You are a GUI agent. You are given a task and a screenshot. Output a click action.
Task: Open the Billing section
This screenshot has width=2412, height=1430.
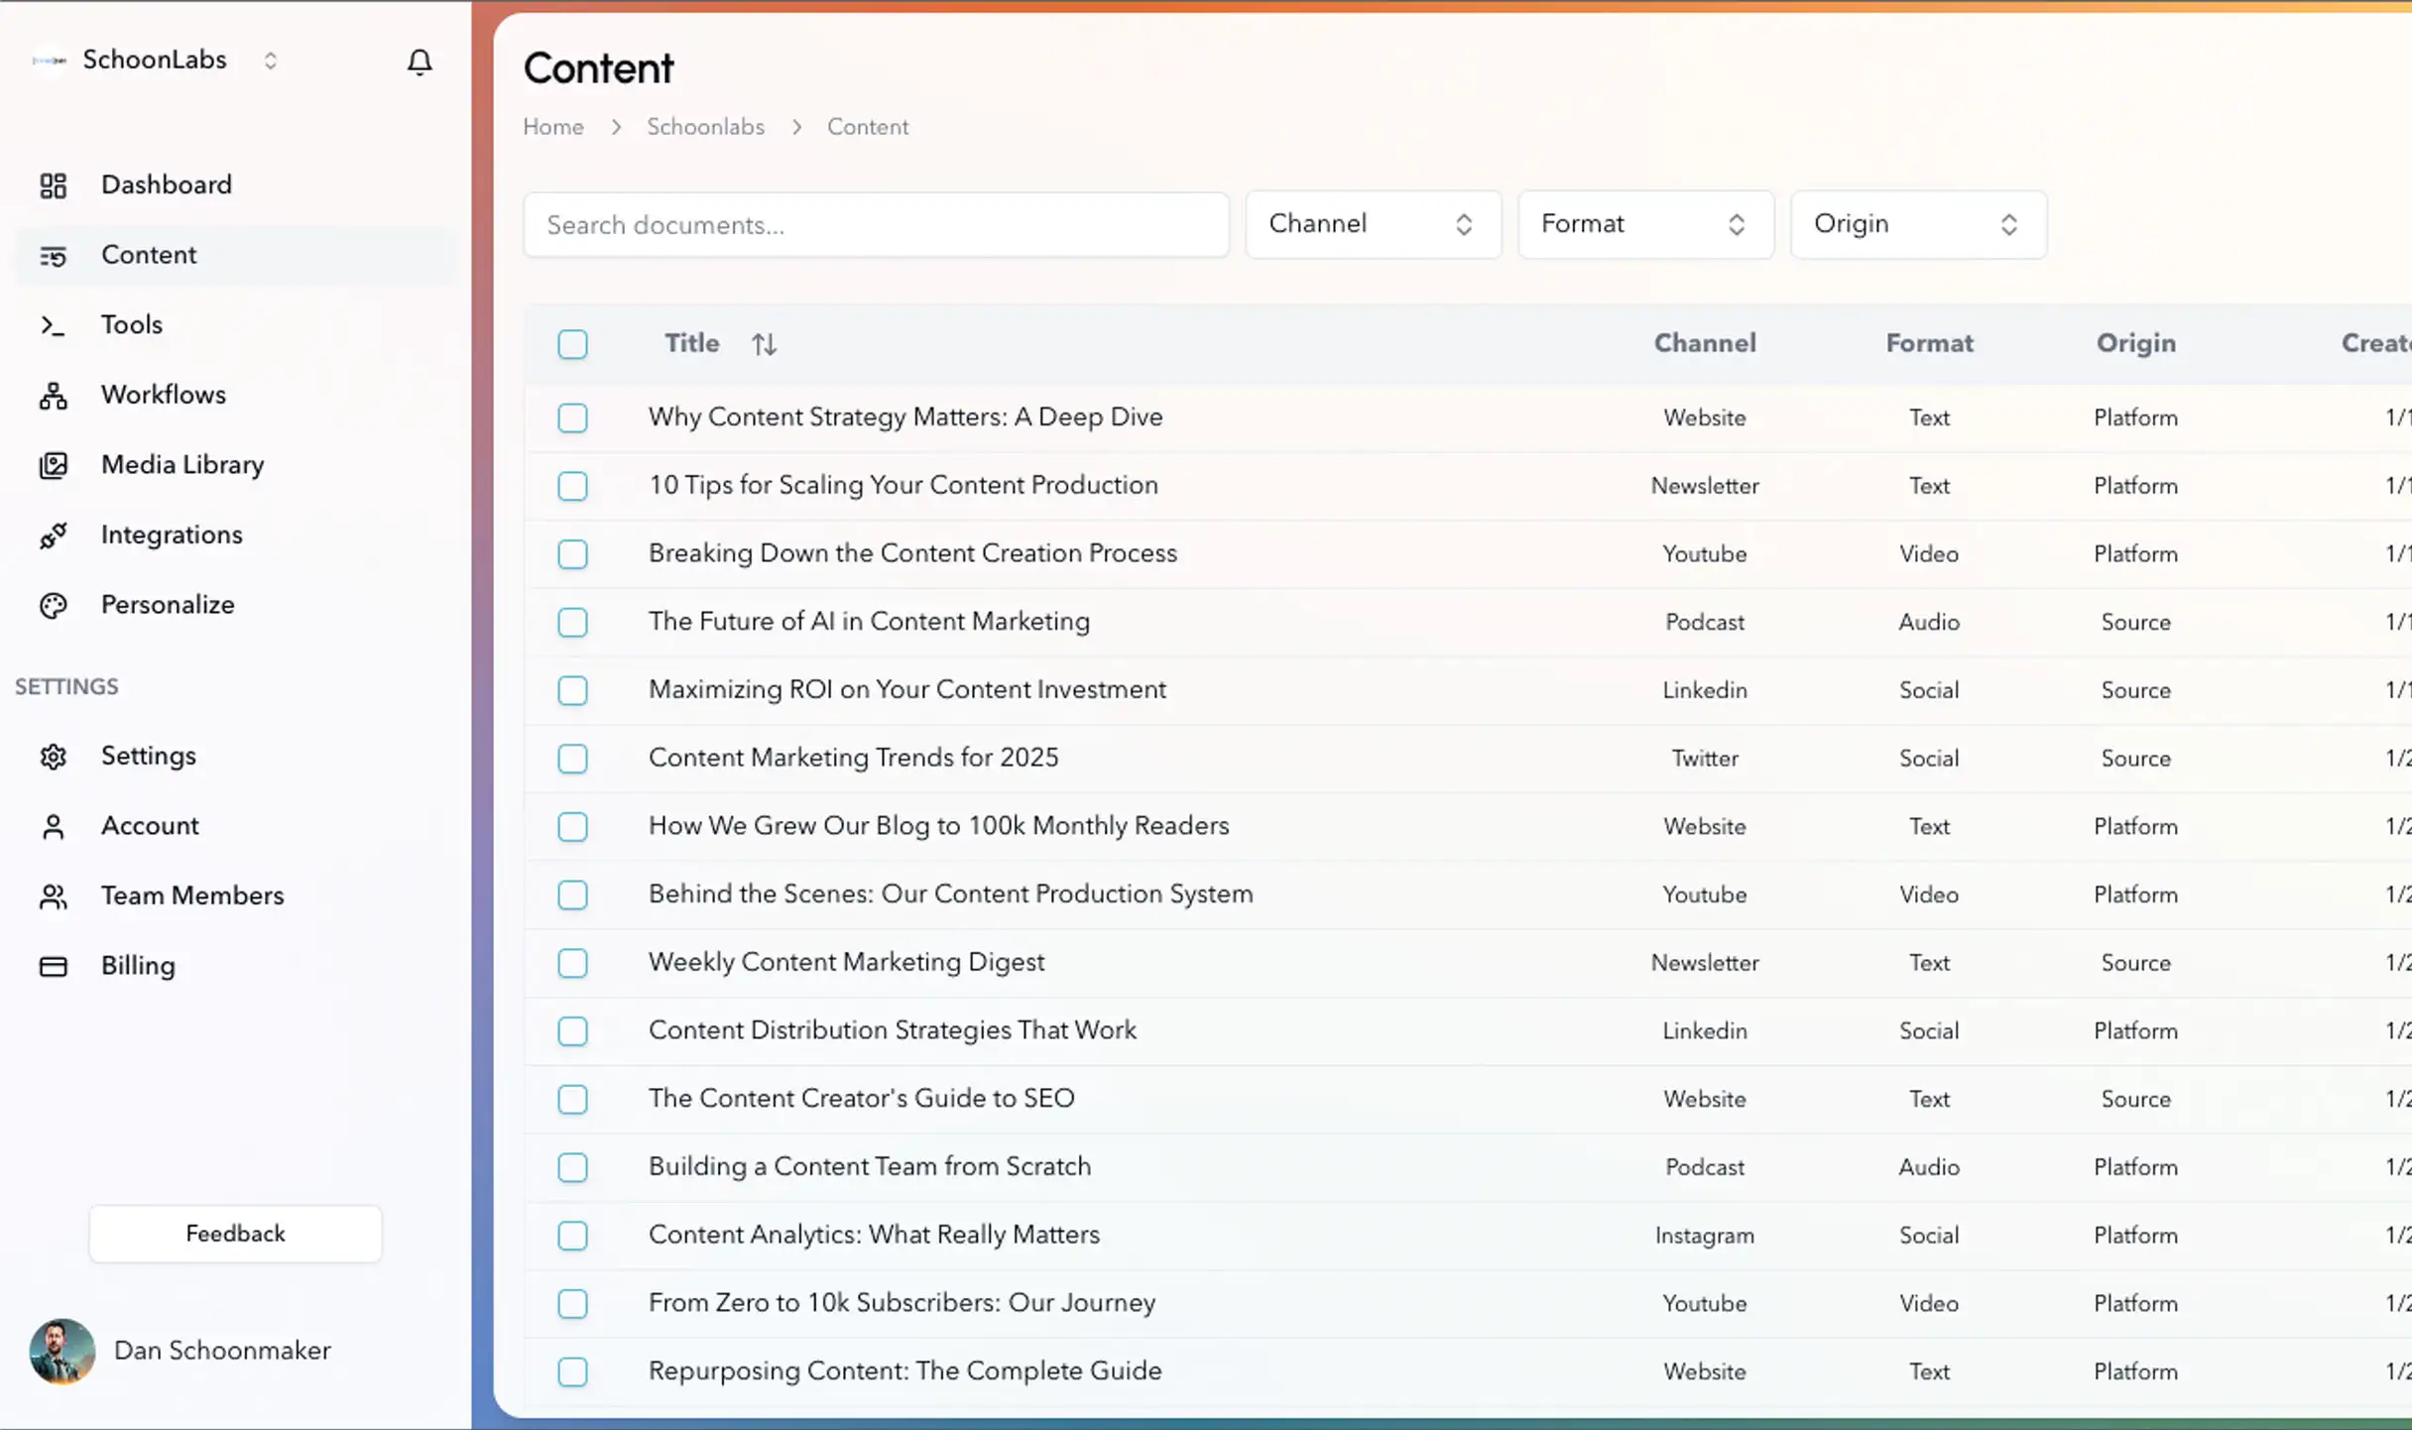click(x=138, y=965)
